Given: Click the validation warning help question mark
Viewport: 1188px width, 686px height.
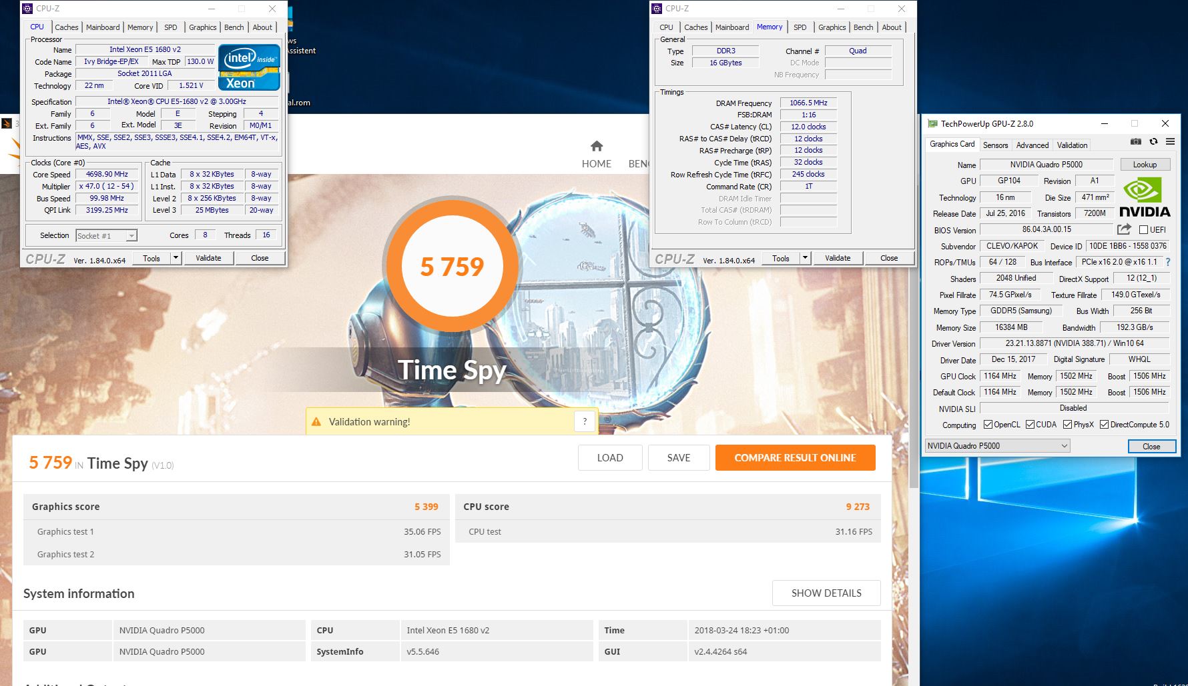Looking at the screenshot, I should pos(585,421).
